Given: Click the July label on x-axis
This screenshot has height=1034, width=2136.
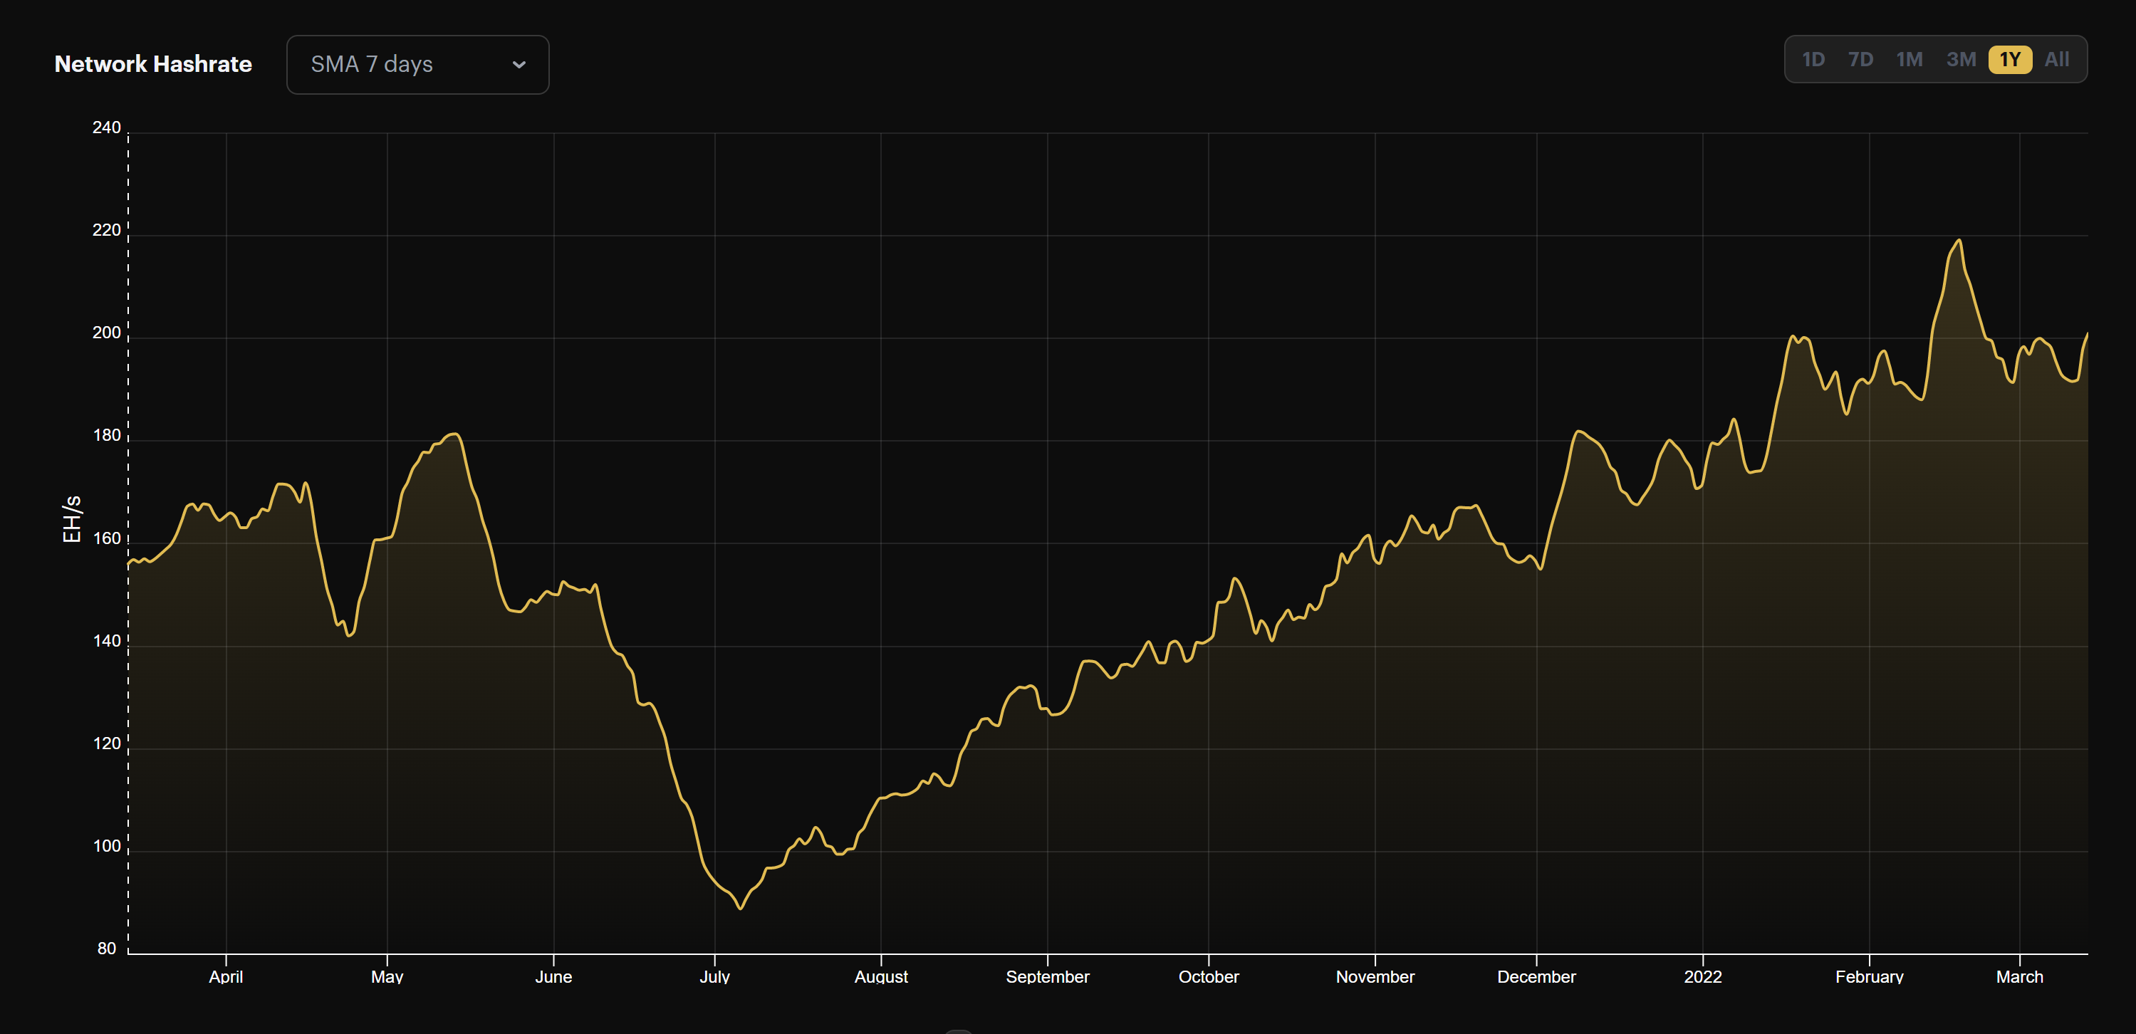Looking at the screenshot, I should click(714, 977).
